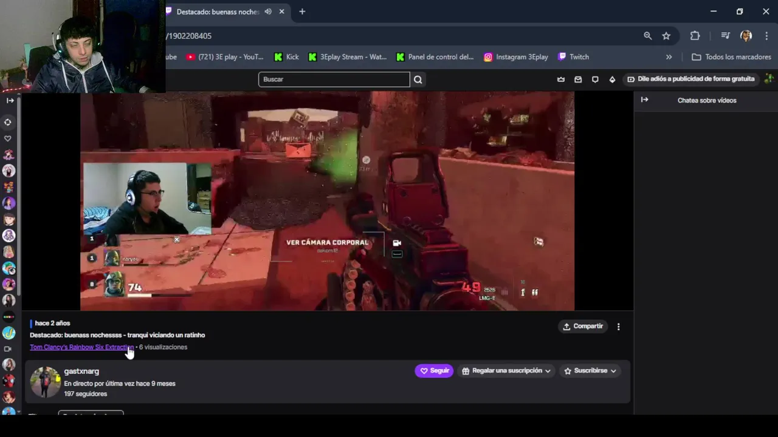Mute the Destacado tab audio icon

pos(268,12)
